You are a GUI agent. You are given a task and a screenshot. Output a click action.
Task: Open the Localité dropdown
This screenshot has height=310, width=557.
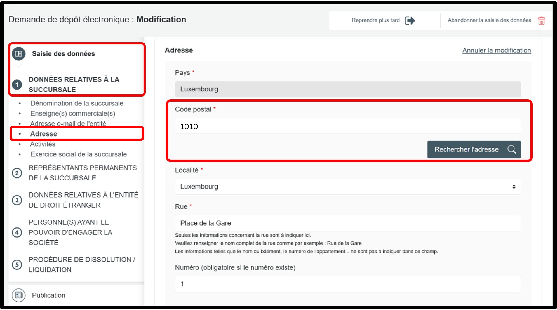tap(347, 187)
